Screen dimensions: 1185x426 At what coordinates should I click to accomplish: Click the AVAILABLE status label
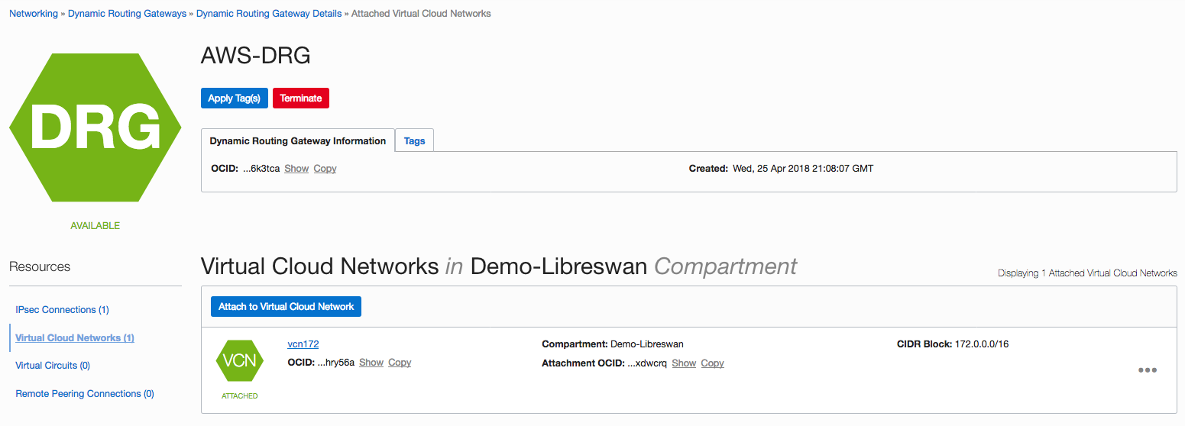[96, 226]
